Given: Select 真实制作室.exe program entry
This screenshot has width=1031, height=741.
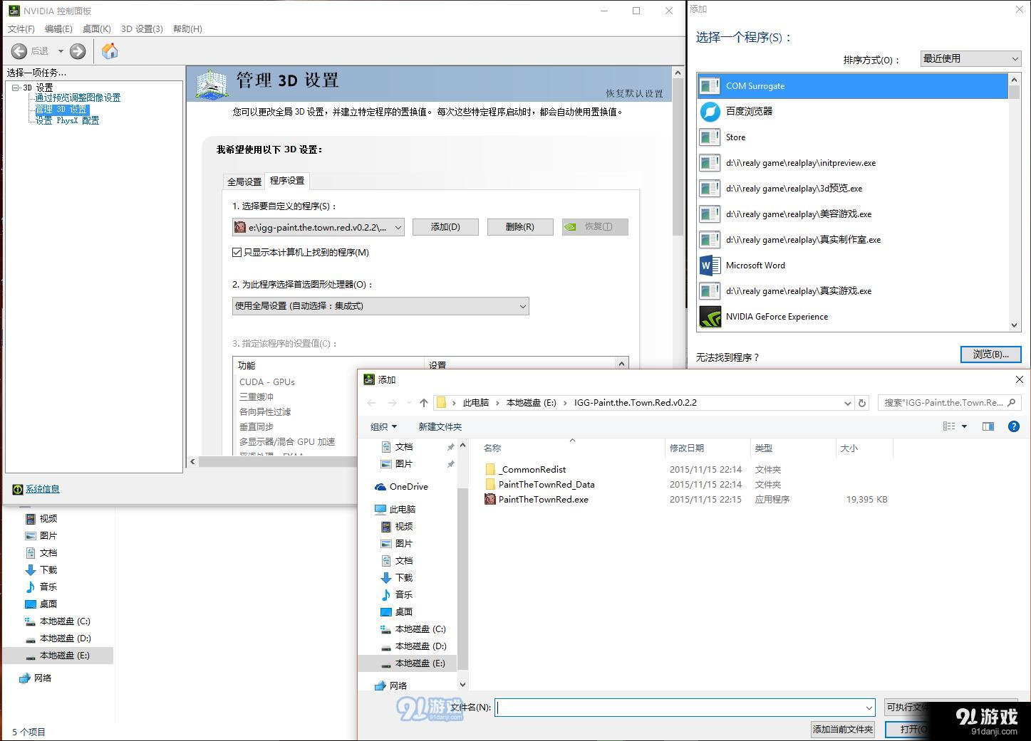Looking at the screenshot, I should tap(852, 240).
